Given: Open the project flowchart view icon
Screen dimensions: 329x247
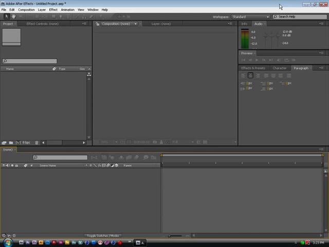Looking at the screenshot, I should tap(89, 74).
